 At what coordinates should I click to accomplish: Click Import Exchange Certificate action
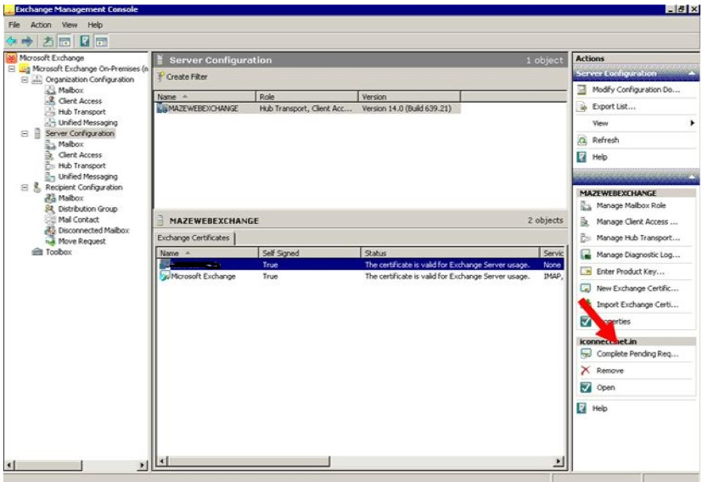pyautogui.click(x=636, y=305)
